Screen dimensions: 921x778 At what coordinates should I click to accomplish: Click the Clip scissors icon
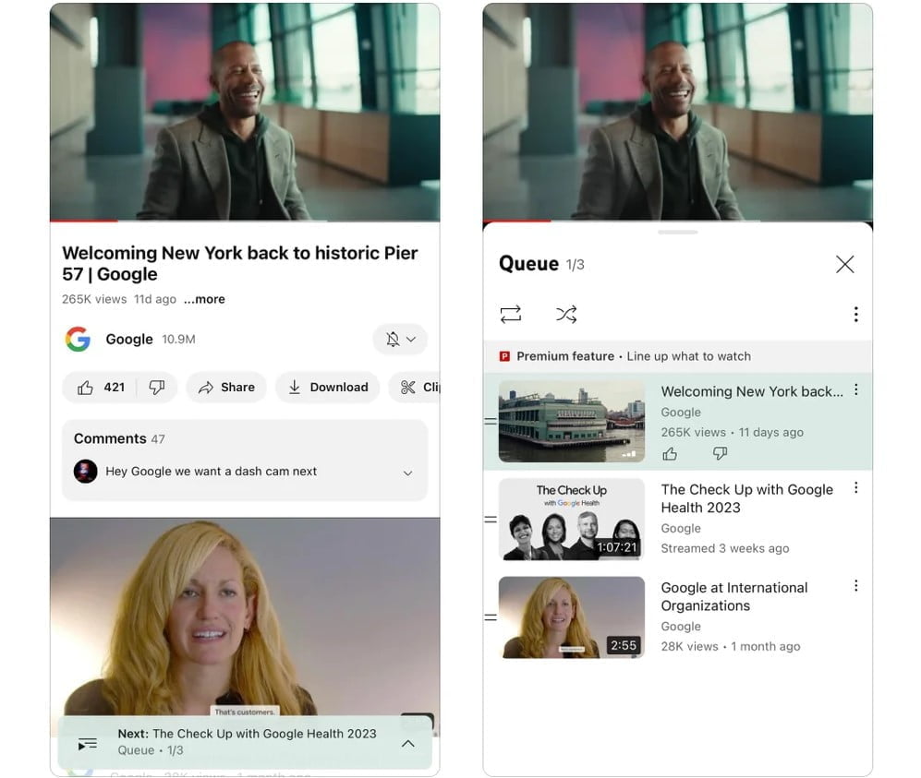407,388
